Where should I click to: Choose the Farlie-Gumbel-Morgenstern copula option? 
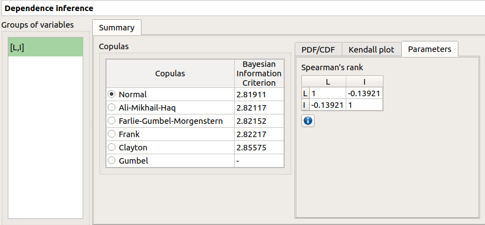point(112,121)
